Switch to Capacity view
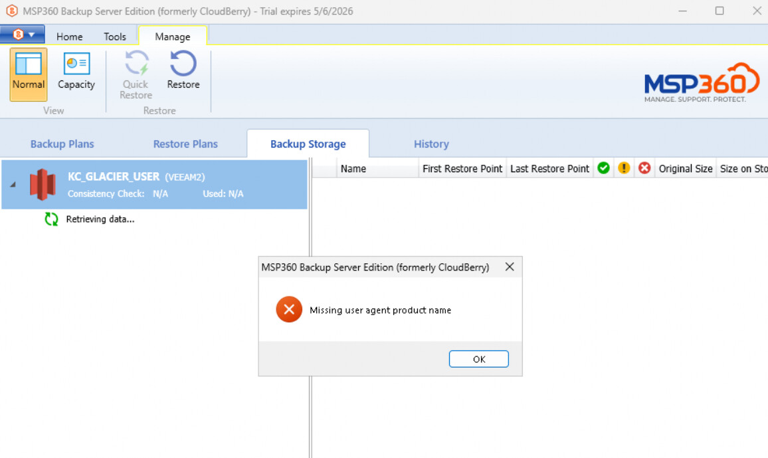This screenshot has width=768, height=458. click(76, 65)
